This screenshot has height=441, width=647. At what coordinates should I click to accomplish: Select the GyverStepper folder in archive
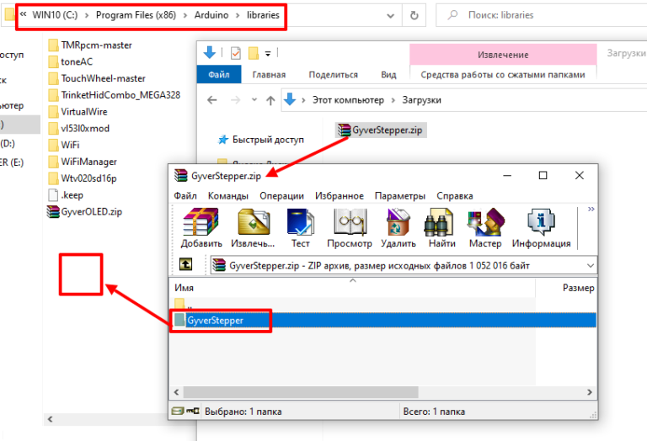pyautogui.click(x=215, y=320)
